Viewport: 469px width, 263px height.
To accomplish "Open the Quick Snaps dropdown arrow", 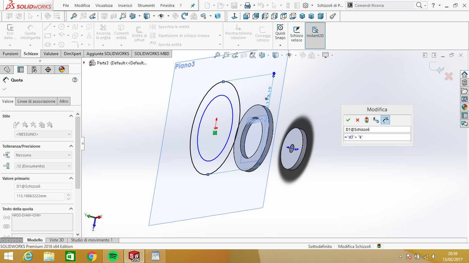I will (x=280, y=46).
